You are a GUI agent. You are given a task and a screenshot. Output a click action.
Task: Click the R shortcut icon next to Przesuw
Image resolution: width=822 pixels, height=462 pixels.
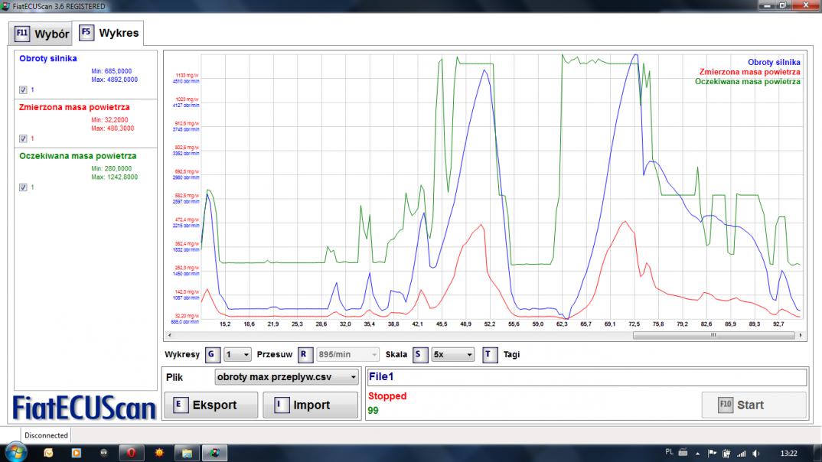[305, 355]
